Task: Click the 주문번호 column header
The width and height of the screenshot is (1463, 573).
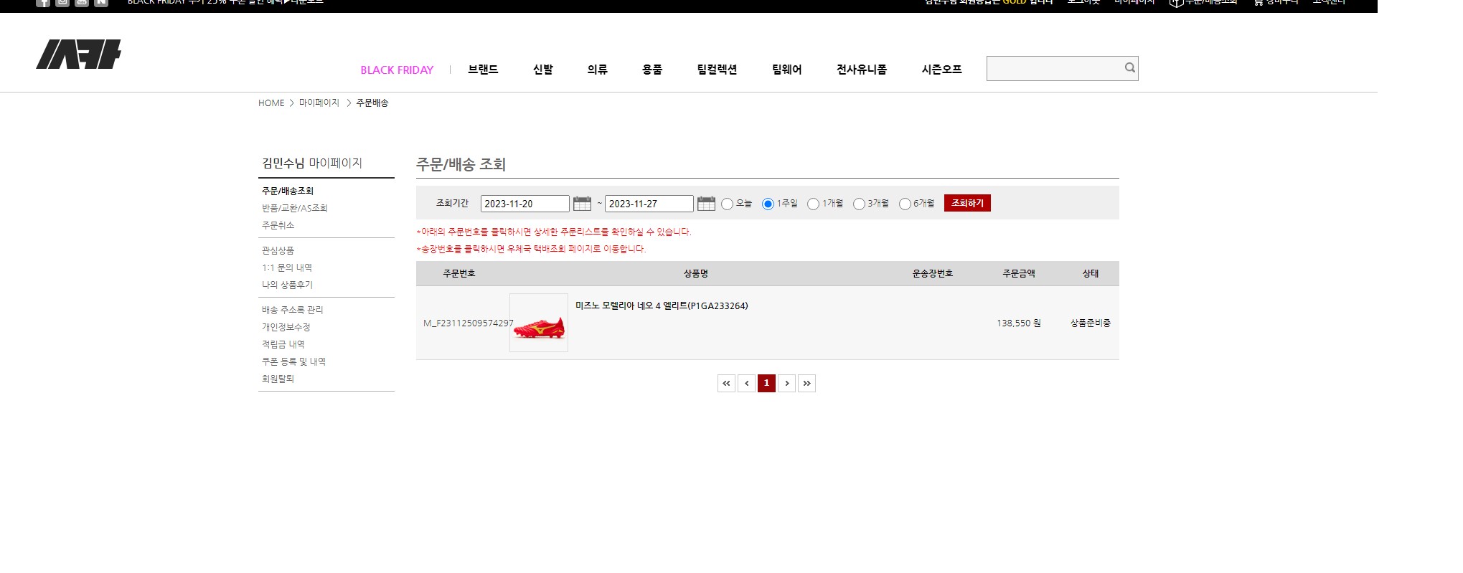Action: point(459,273)
